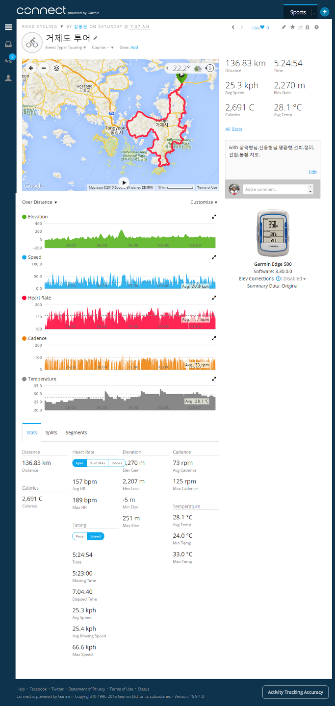Open the user profile sidebar icon
335x706 pixels.
[8, 77]
